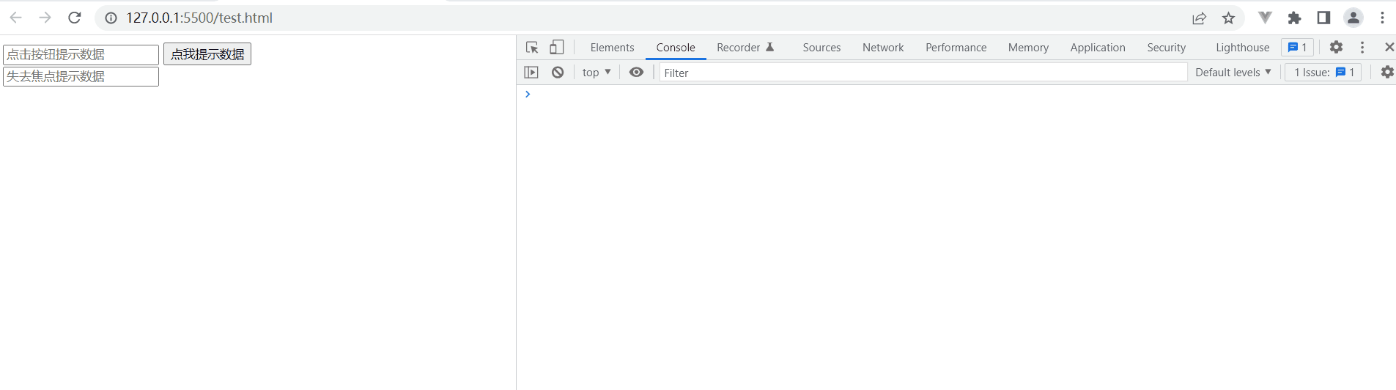Focus the 点击按钮提示数据 input field
The width and height of the screenshot is (1396, 390).
pos(81,54)
